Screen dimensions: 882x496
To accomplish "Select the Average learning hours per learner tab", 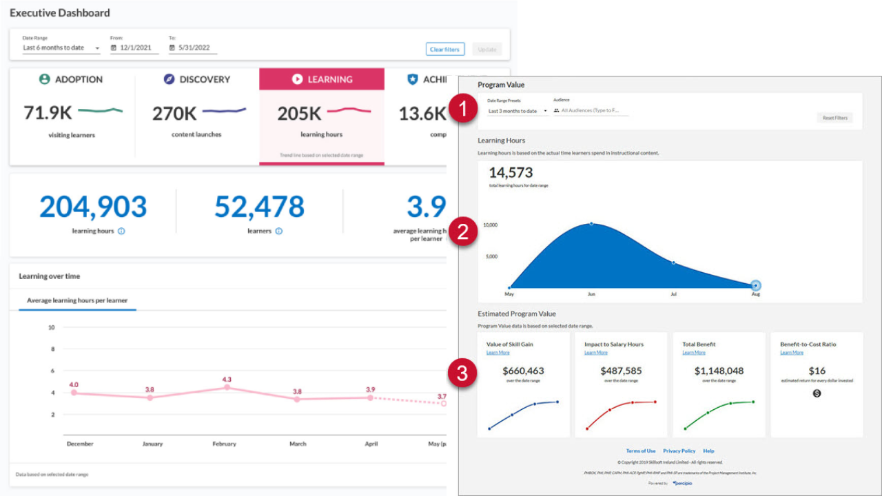I will [x=77, y=300].
